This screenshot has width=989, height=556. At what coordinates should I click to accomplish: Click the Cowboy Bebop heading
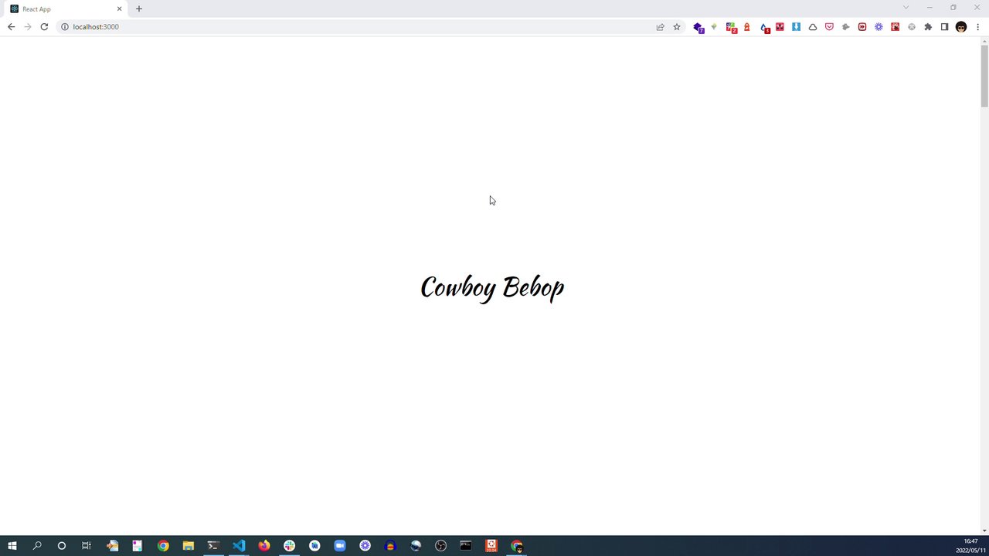click(x=492, y=287)
